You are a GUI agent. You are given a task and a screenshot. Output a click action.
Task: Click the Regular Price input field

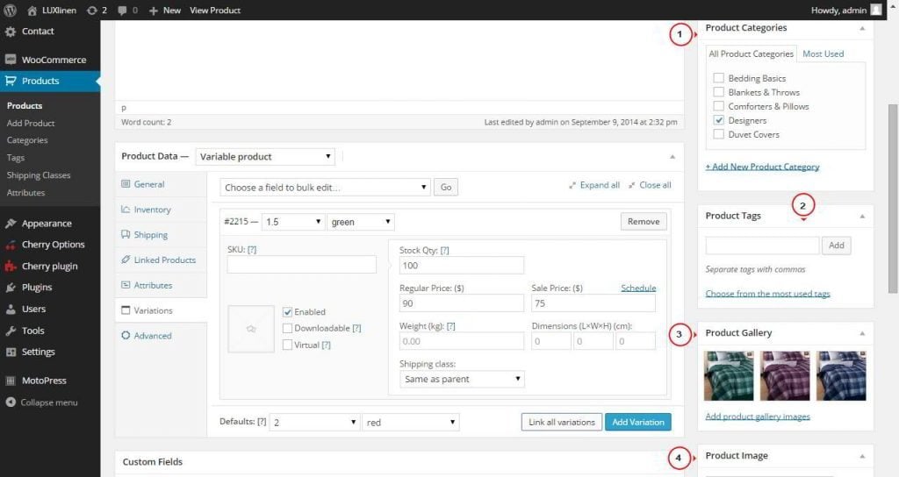coord(461,303)
